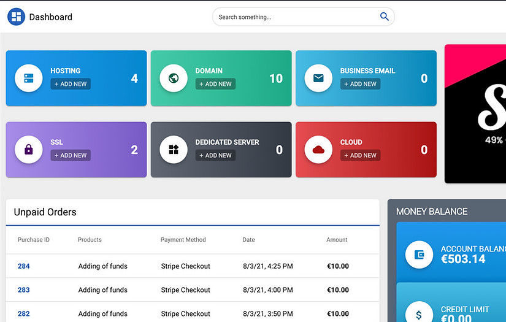Screen dimensions: 506x322
Task: Click the Dedicated Server count 0
Action: point(279,150)
